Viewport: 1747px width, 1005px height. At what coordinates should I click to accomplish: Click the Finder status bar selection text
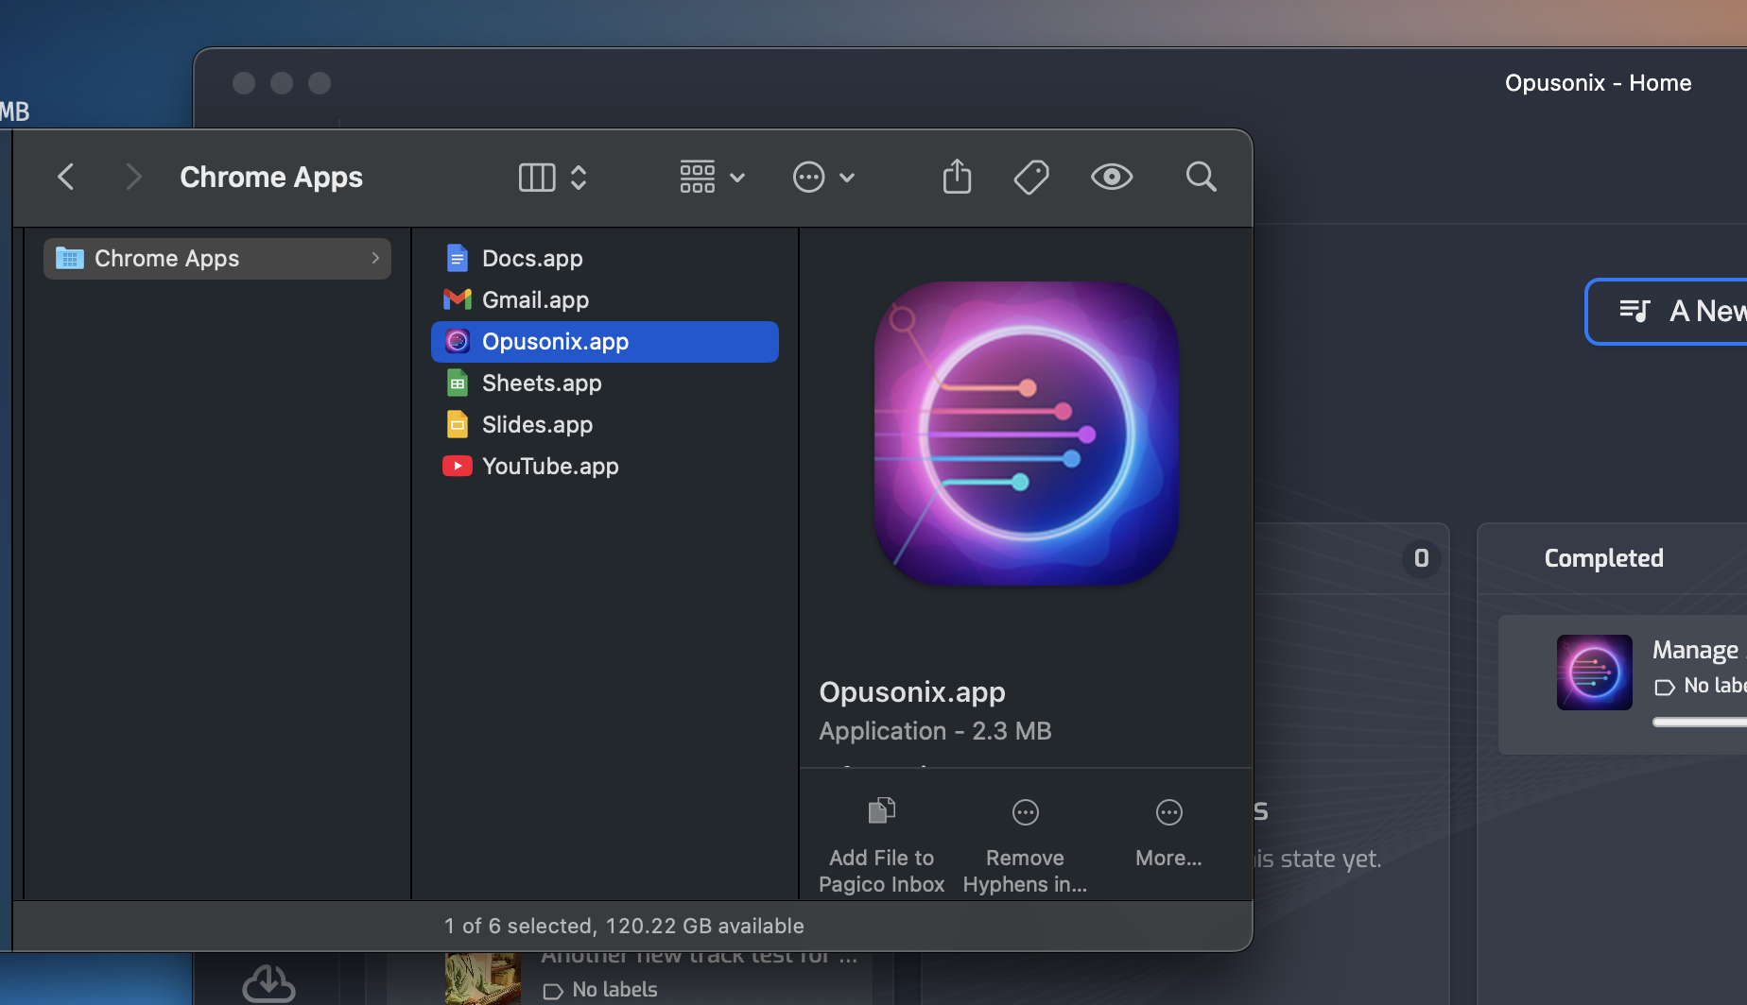tap(624, 926)
